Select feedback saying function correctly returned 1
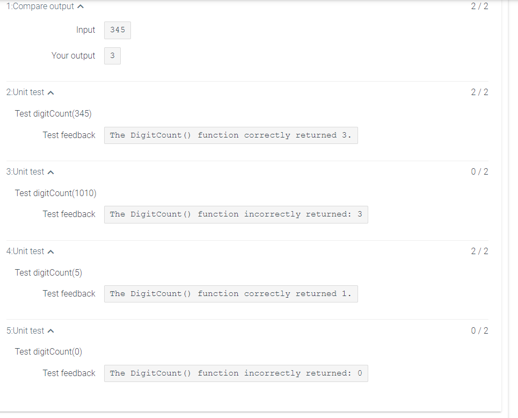This screenshot has height=418, width=518. (x=231, y=293)
